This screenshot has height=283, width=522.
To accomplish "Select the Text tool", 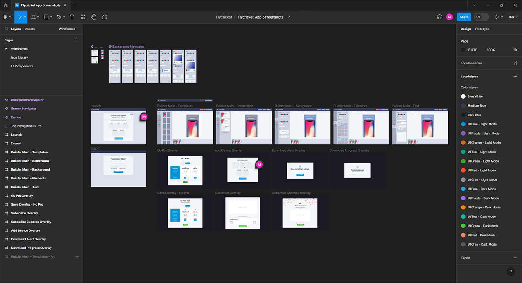I will click(x=72, y=17).
